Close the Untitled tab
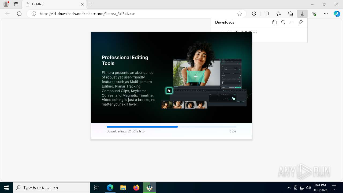 click(82, 4)
